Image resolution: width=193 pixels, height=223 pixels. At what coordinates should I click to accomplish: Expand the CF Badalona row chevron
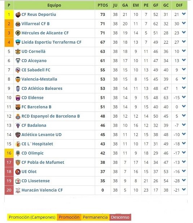pyautogui.click(x=184, y=125)
